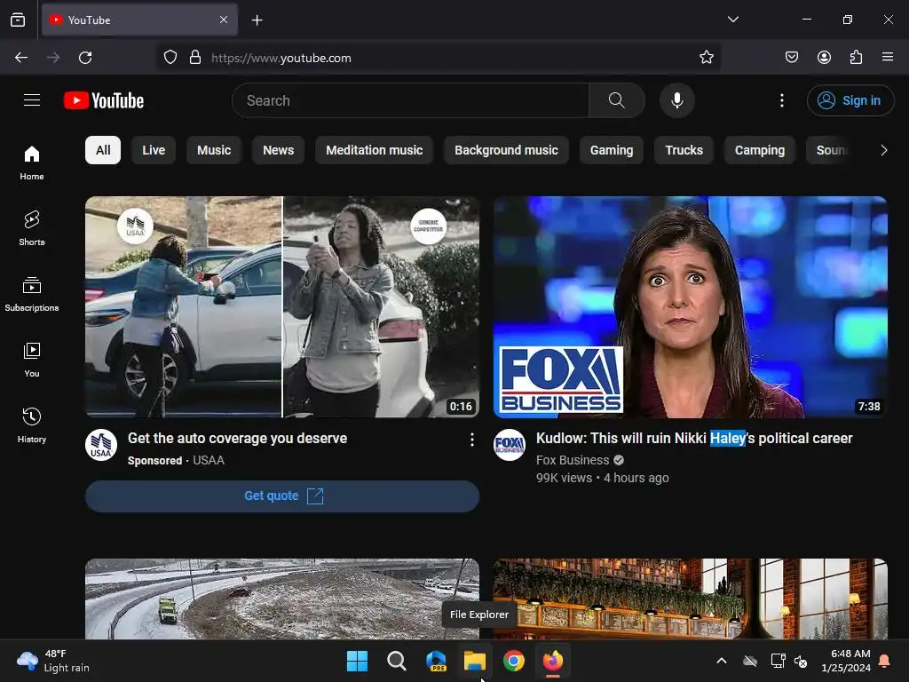The width and height of the screenshot is (909, 682).
Task: Show more filter chips with right arrow
Action: pos(883,150)
